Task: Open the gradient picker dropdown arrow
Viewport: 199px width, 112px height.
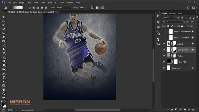Action: click(24, 8)
